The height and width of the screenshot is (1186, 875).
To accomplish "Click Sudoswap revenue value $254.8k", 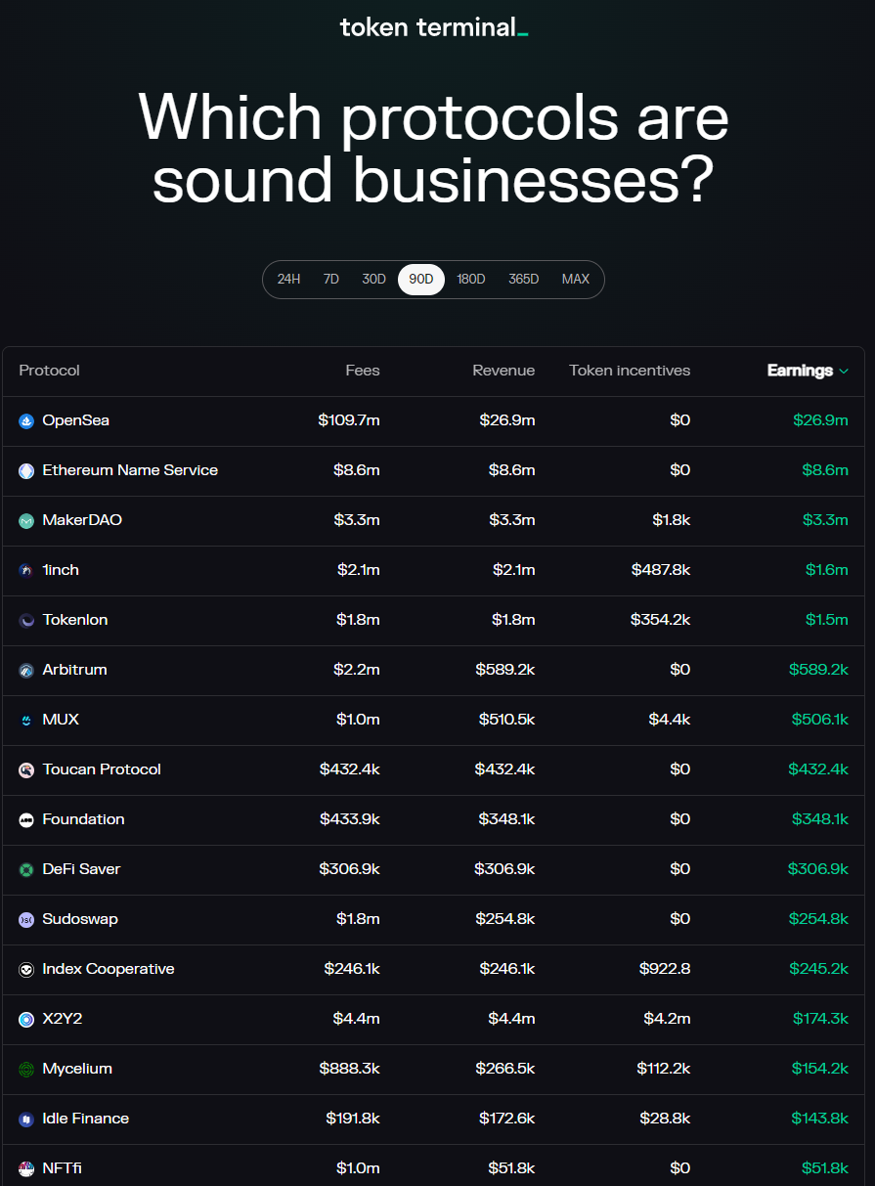I will (505, 919).
